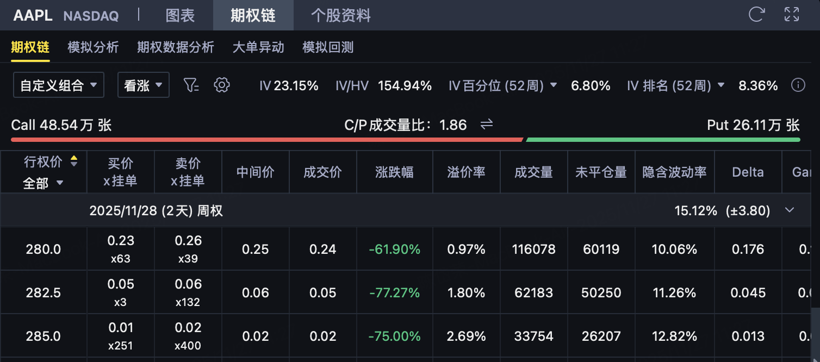Click the 隐含波动率 column header
Viewport: 820px width, 362px height.
674,172
